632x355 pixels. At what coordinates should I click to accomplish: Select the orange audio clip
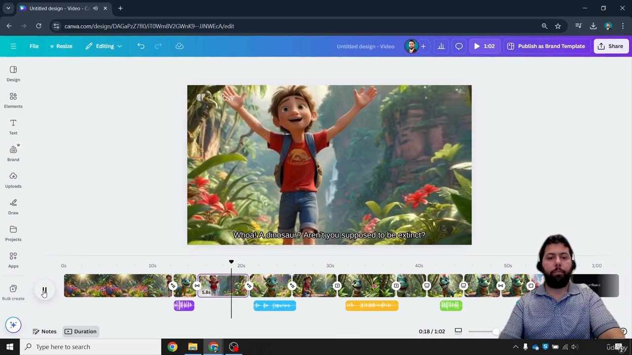tap(372, 306)
